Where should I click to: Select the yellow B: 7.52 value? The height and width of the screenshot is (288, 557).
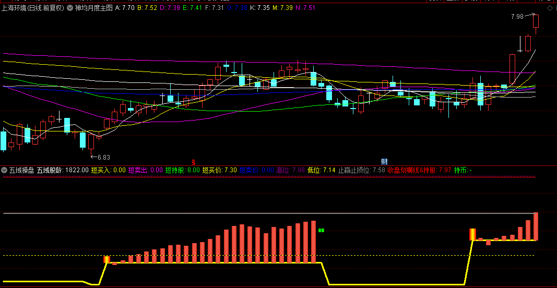pyautogui.click(x=147, y=7)
